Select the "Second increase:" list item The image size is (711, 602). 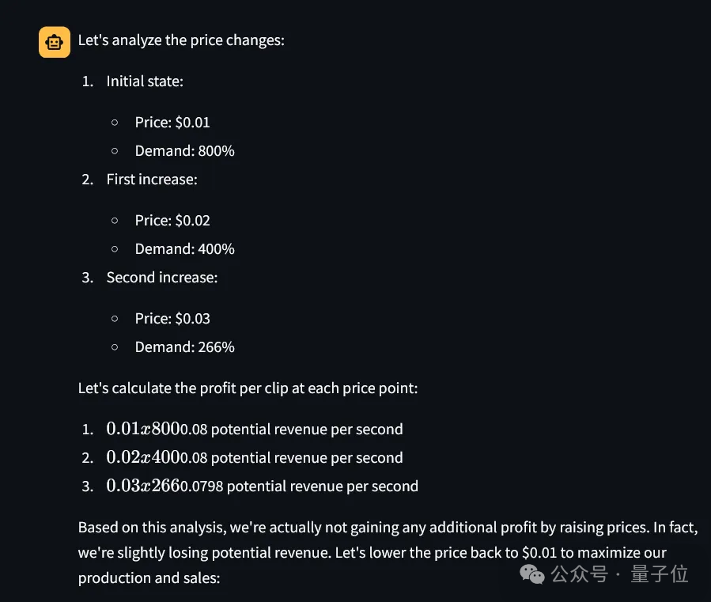pos(162,277)
